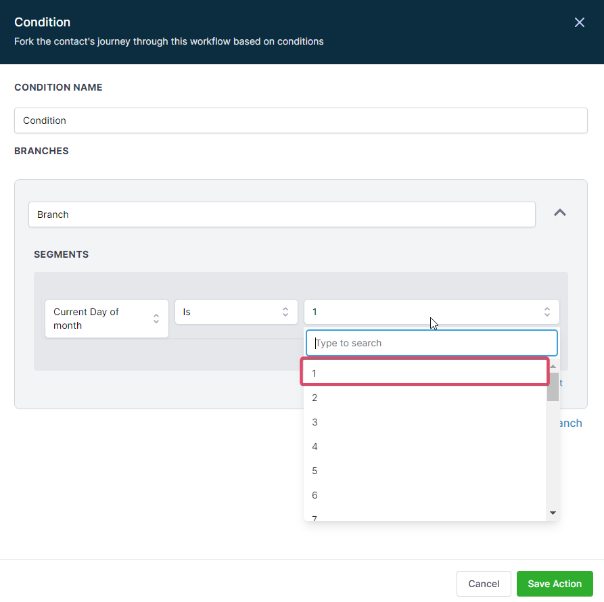Choose option 3 in dropdown list
This screenshot has width=604, height=602.
pos(424,422)
